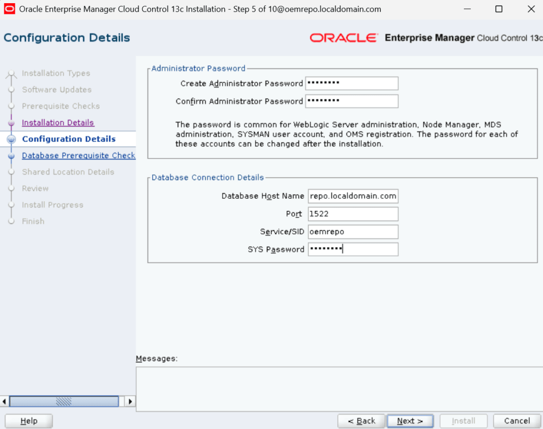Click the Create Administrator Password label
Viewport: 543px width, 429px height.
[x=241, y=83]
